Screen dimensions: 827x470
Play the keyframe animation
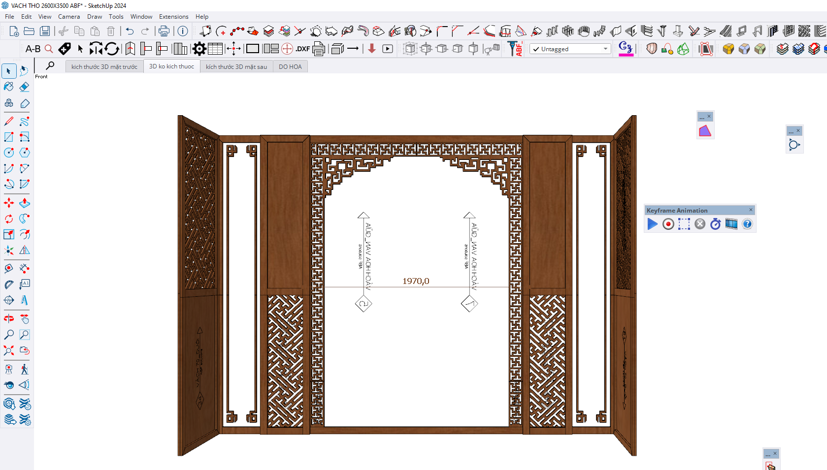click(652, 224)
